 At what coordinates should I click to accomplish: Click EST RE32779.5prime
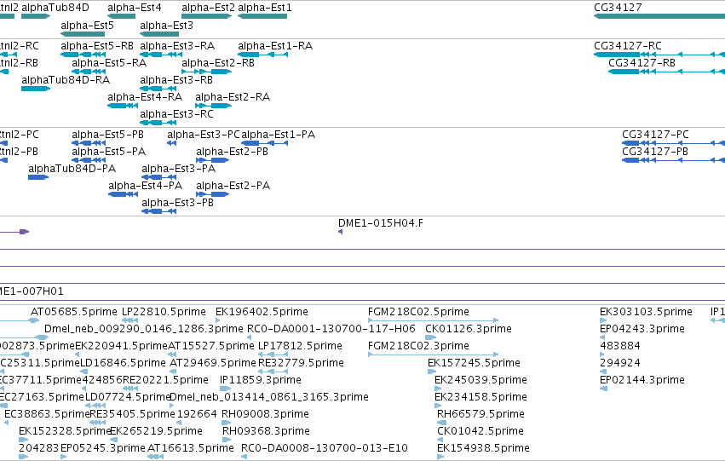[273, 372]
